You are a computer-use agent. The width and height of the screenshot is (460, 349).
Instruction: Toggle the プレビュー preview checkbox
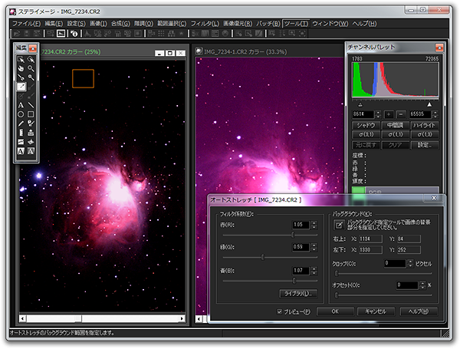pyautogui.click(x=280, y=311)
